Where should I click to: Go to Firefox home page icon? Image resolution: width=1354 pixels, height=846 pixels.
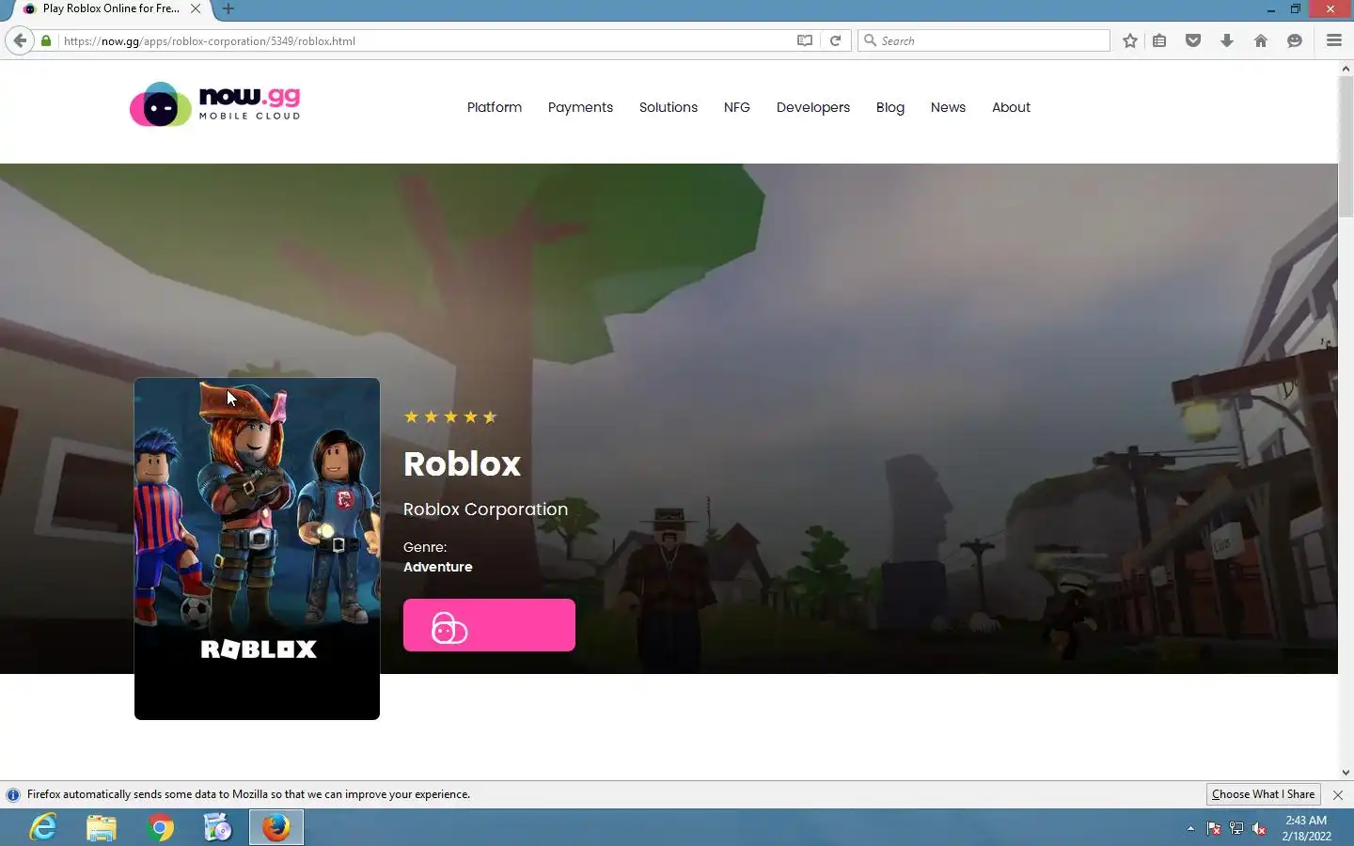click(x=1261, y=40)
